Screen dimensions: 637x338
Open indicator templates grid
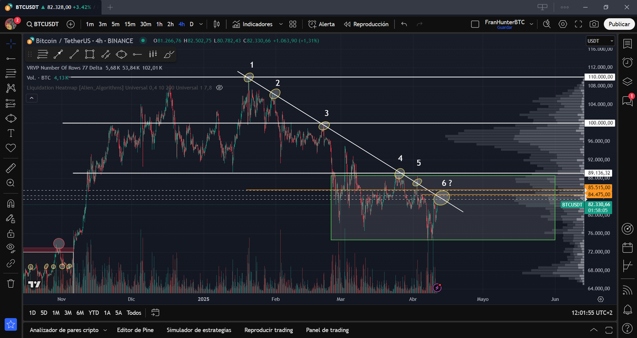click(293, 24)
